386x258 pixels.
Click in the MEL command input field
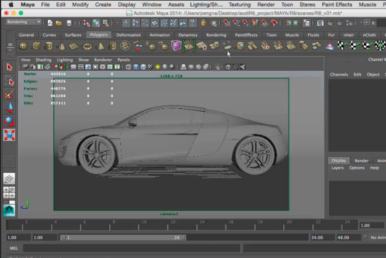[131, 248]
